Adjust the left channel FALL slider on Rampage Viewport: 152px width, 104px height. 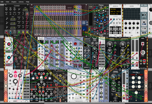coord(35,86)
